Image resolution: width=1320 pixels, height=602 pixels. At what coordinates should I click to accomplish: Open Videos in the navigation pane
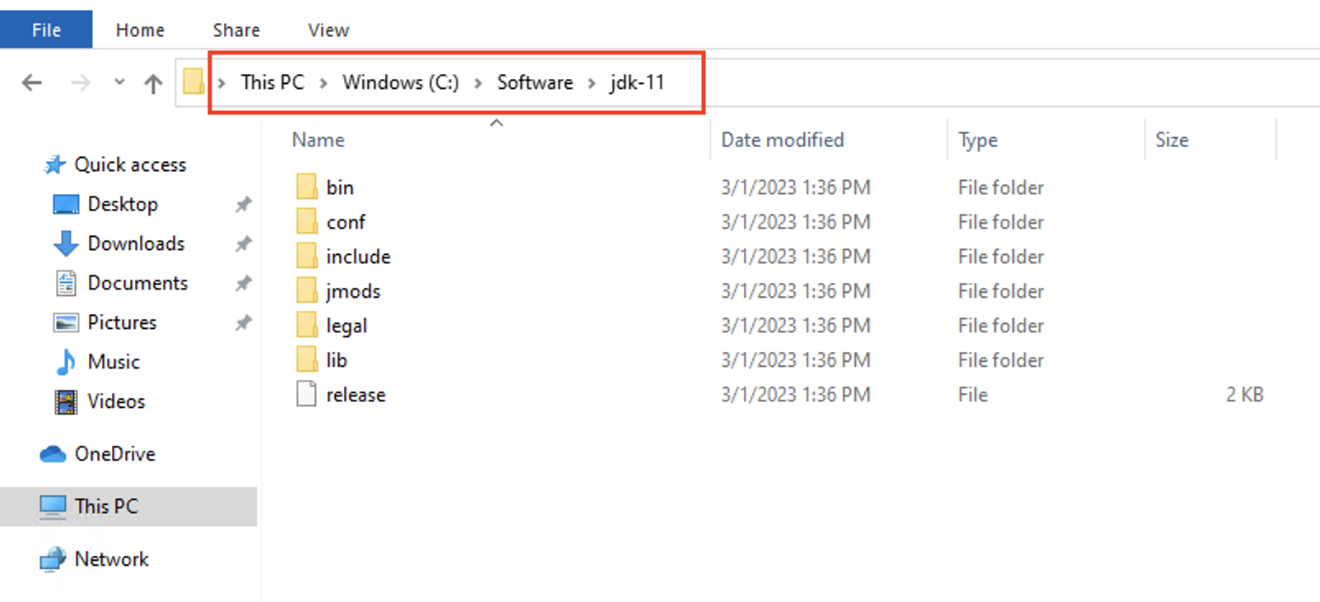116,401
